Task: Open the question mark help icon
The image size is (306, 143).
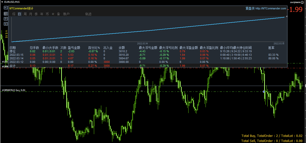Action: point(6,19)
